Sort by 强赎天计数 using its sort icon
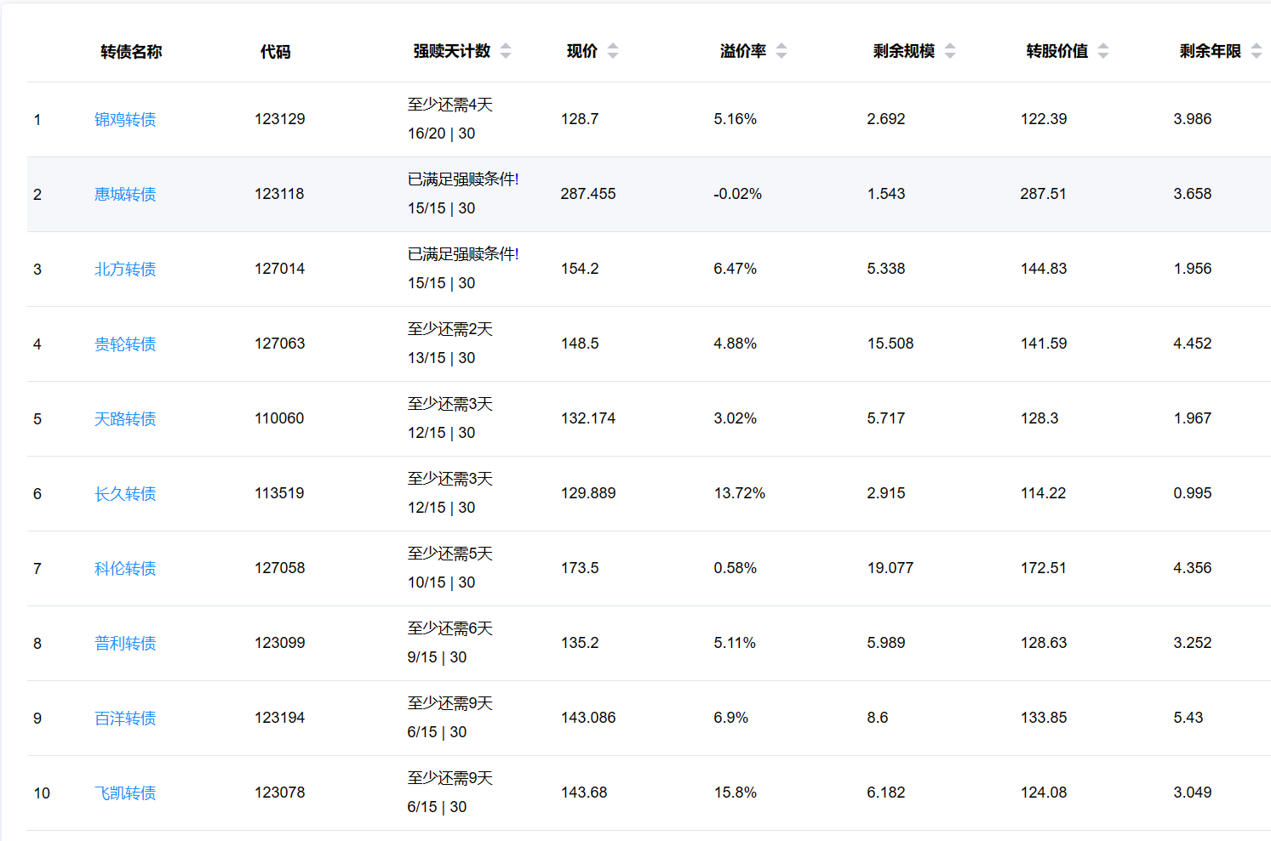Screen dimensions: 1271x841 pos(506,51)
